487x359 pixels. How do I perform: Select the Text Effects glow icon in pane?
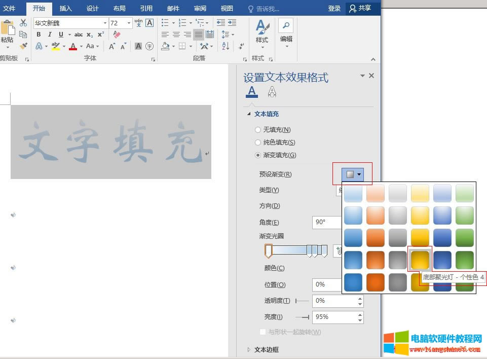pos(272,92)
